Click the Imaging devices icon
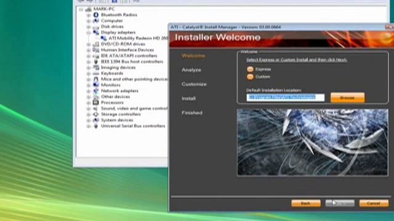The width and height of the screenshot is (394, 221). pyautogui.click(x=96, y=68)
